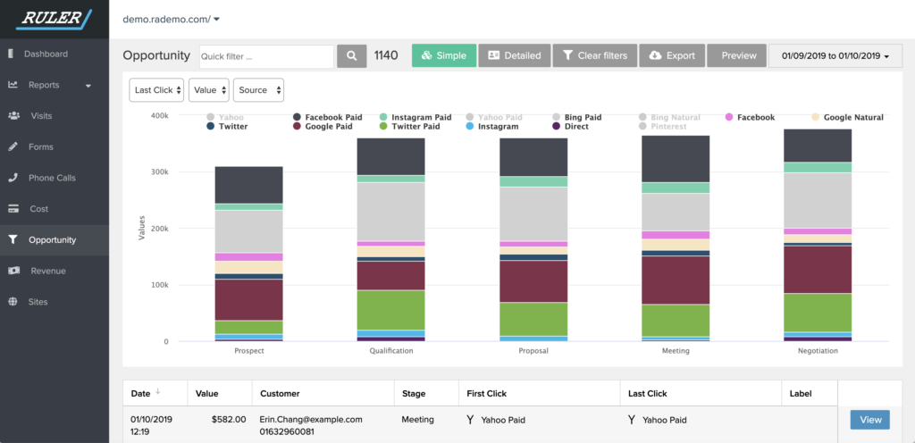Open the Last Click dropdown

(x=157, y=90)
